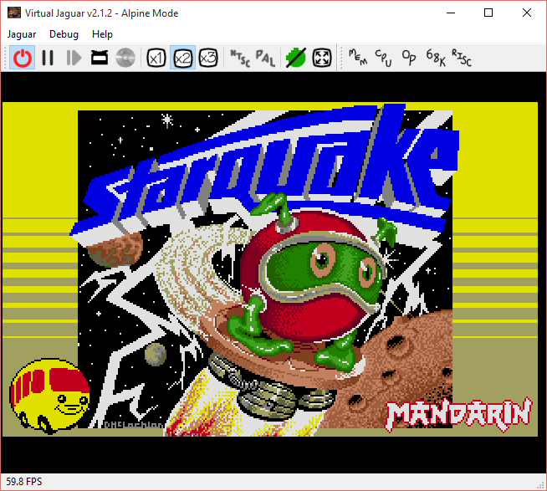Select the x2 zoom scale
This screenshot has width=547, height=491.
[182, 58]
